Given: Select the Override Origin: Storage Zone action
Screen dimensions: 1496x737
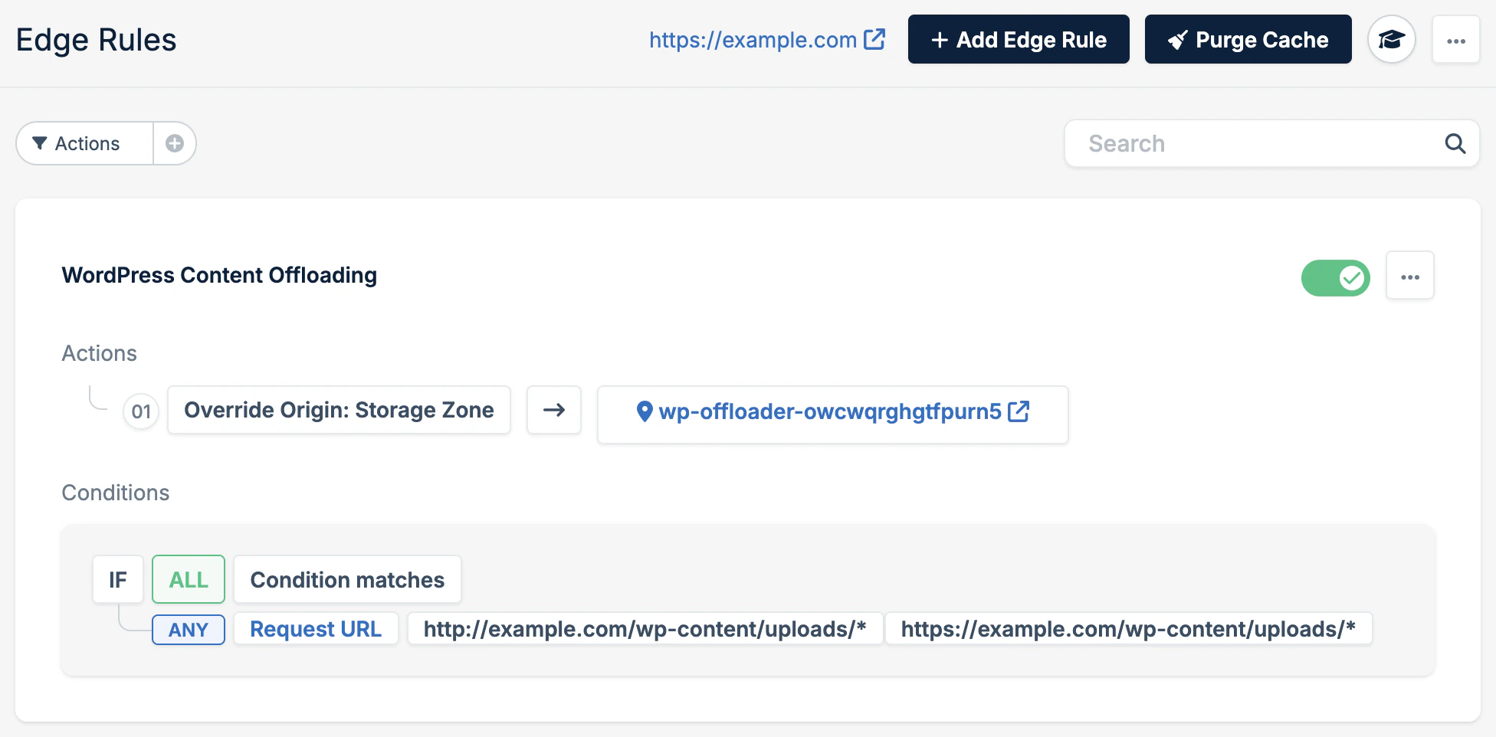Looking at the screenshot, I should pos(338,410).
